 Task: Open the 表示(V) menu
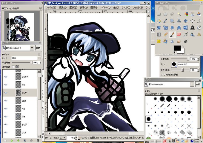(84, 7)
